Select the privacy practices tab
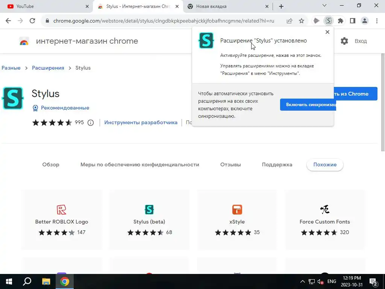Image resolution: width=385 pixels, height=289 pixels. (140, 165)
